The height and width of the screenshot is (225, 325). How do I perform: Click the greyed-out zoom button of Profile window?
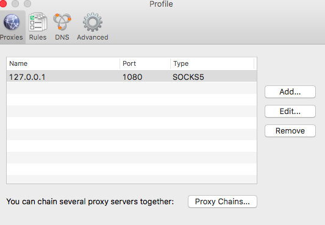27,4
